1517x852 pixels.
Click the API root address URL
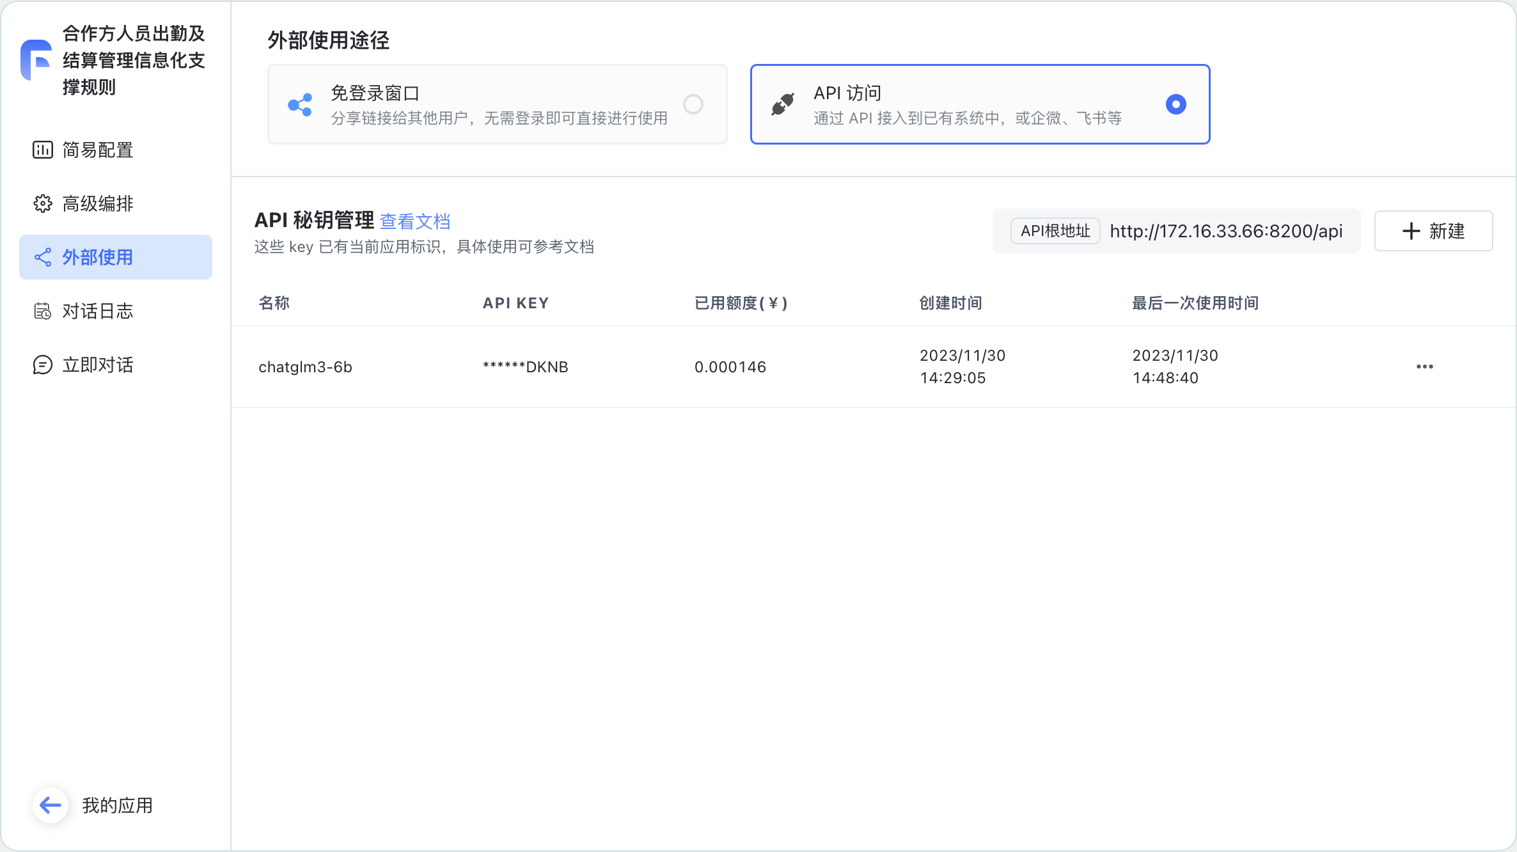click(x=1226, y=231)
